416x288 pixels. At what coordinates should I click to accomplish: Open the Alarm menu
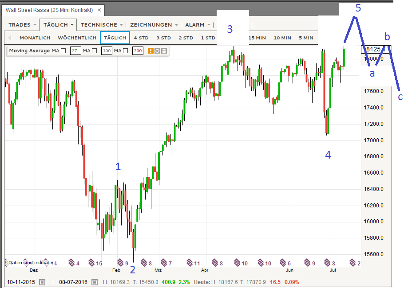click(198, 25)
